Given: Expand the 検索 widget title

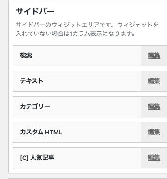Looking at the screenshot, I should click(x=26, y=55).
